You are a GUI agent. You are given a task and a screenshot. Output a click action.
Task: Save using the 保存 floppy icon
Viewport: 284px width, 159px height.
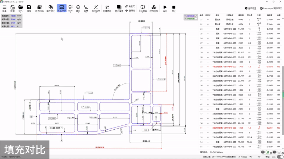[x=29, y=8]
